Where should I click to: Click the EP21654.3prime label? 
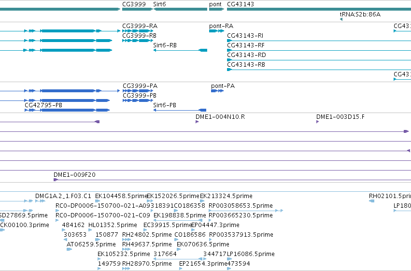coord(203,264)
